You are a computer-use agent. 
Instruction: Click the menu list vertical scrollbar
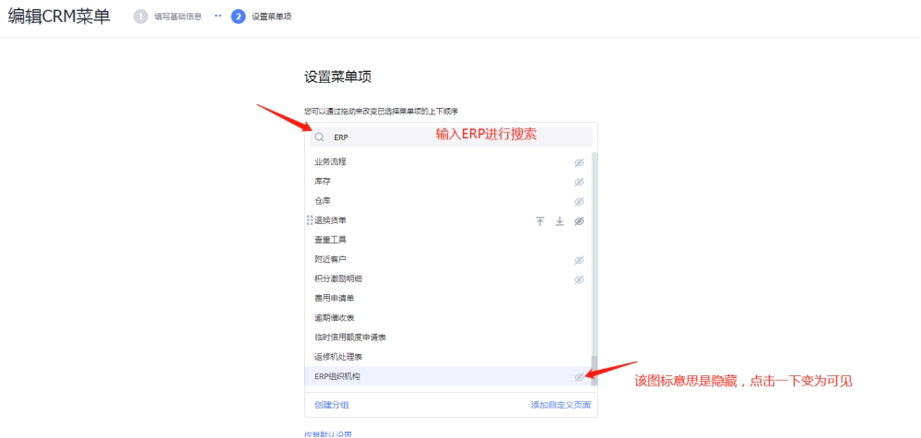[595, 370]
